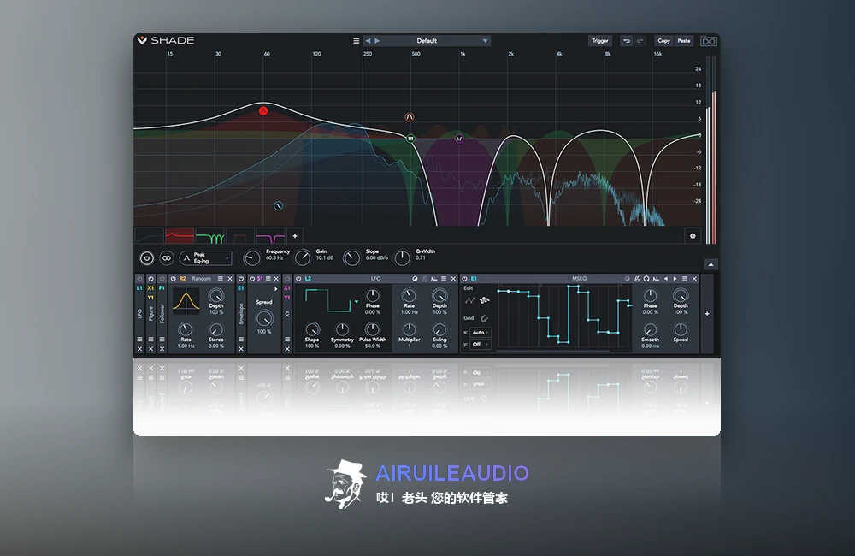Click the MSEG metronome sync icon
This screenshot has width=855, height=556.
pos(636,279)
